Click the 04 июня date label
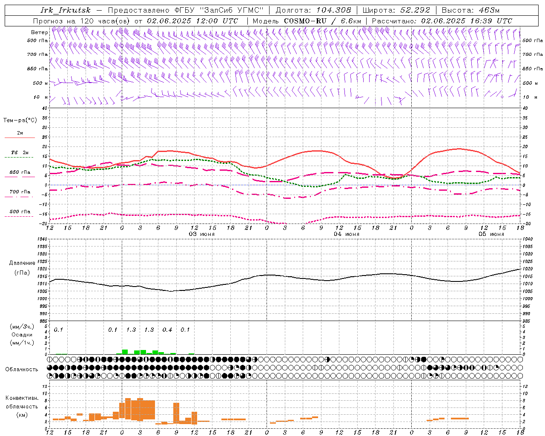 [347, 234]
